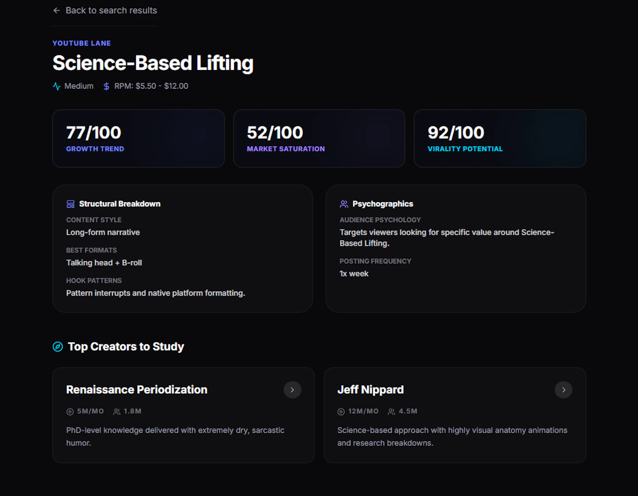Click the Science-Based Lifting heading
638x496 pixels.
(x=153, y=63)
